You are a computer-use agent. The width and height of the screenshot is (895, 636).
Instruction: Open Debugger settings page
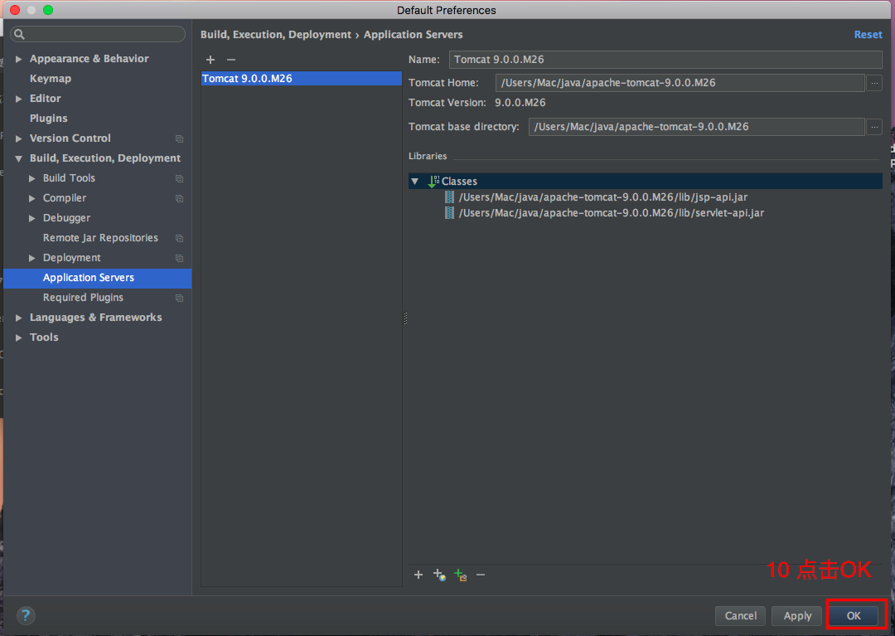[x=66, y=218]
